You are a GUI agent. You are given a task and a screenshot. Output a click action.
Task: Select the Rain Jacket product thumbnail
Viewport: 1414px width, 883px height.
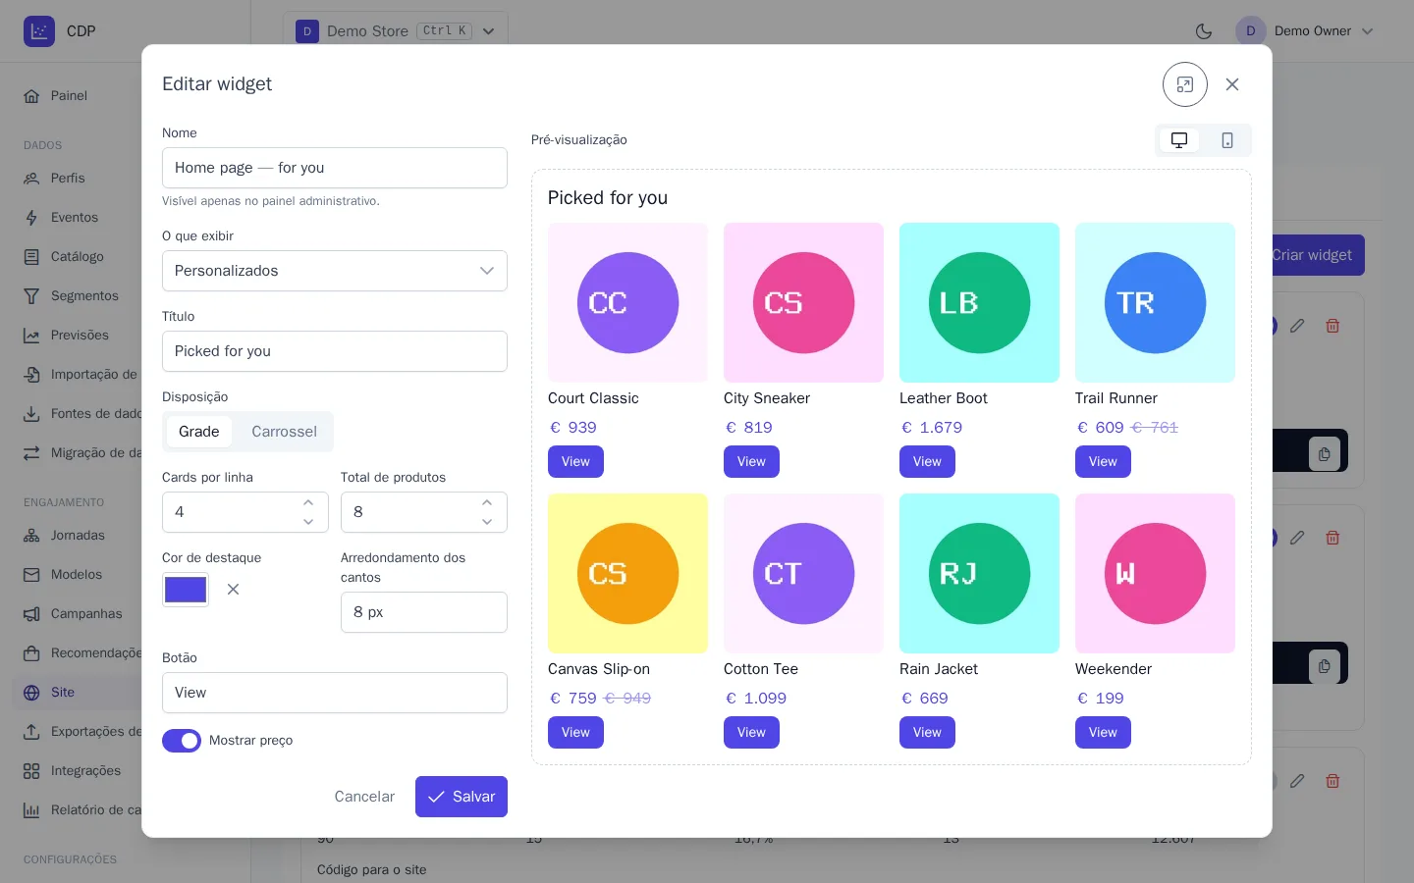pyautogui.click(x=979, y=573)
